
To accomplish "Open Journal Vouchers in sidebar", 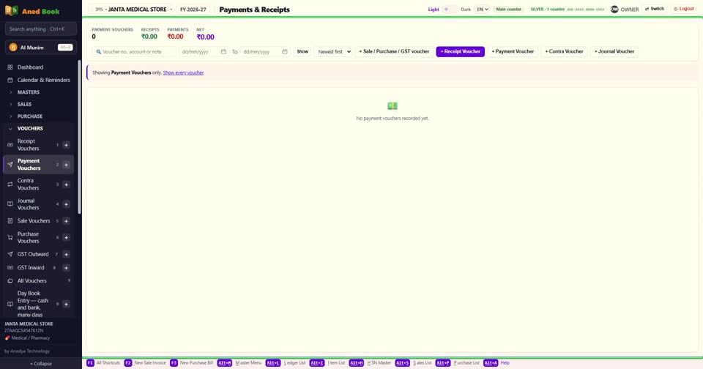I will [29, 204].
